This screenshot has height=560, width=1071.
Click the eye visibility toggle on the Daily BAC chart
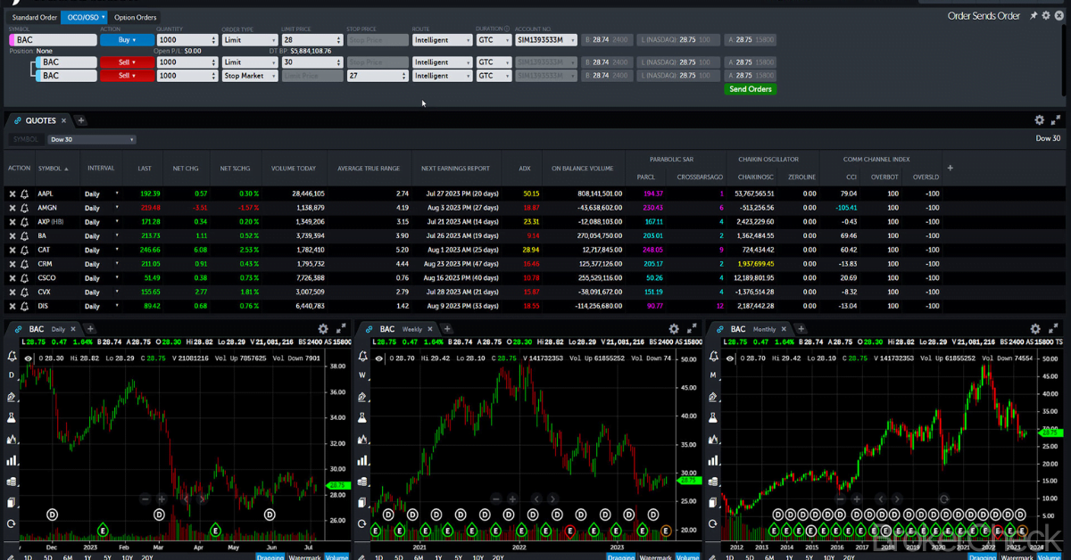point(27,358)
